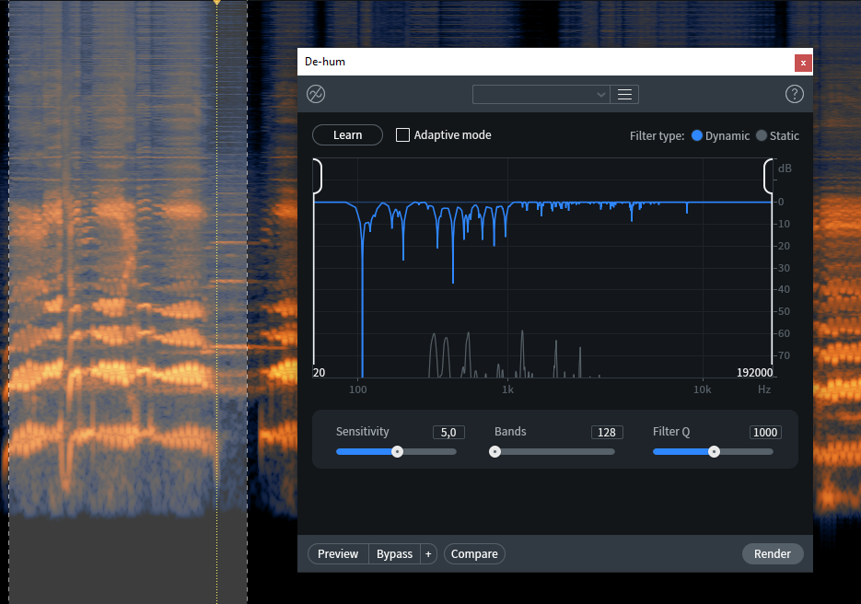Click the plus button beside Bypass

pyautogui.click(x=428, y=554)
